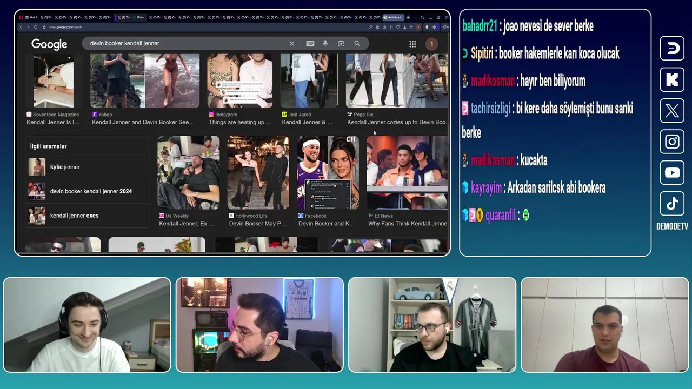Click 'Kendall Jenner cozies up to Devin Boo...' caption
The height and width of the screenshot is (389, 692).
tap(397, 123)
